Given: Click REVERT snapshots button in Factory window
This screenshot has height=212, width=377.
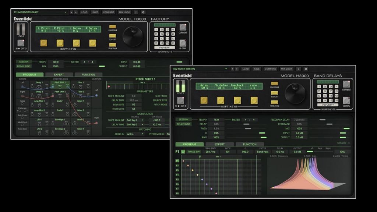Looking at the screenshot, I should 165,47.
